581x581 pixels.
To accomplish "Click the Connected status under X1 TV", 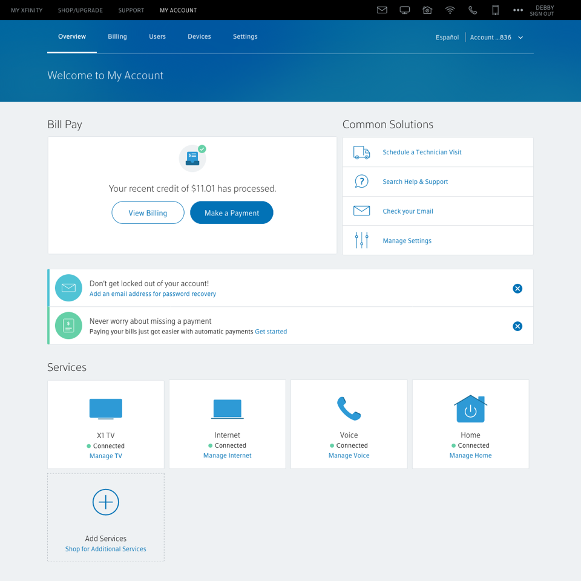I will pyautogui.click(x=105, y=446).
